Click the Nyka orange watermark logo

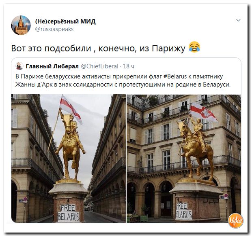click(236, 220)
